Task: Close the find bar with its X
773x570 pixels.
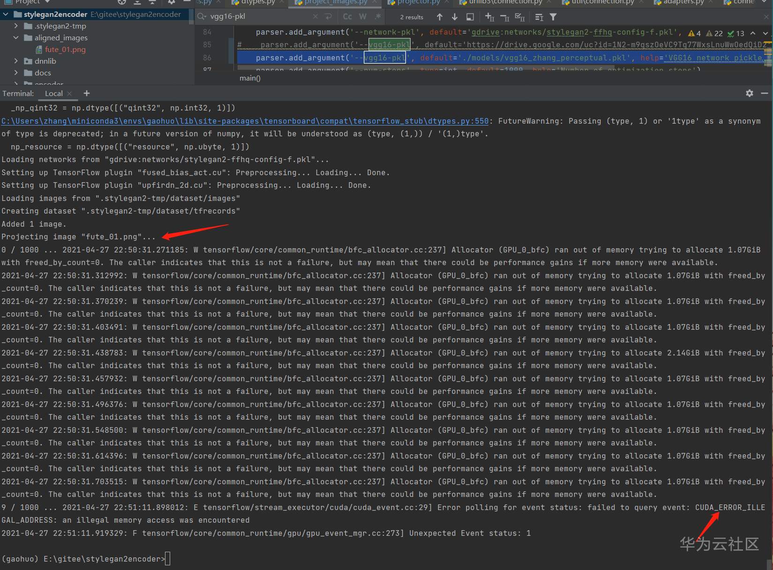Action: [766, 17]
